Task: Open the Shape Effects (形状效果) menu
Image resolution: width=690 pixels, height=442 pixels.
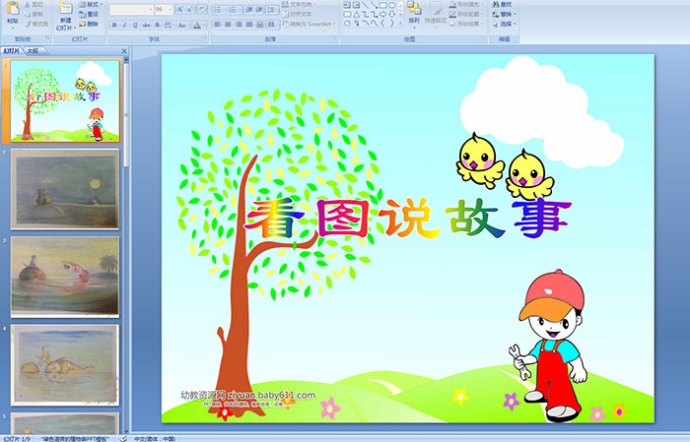Action: (x=466, y=24)
